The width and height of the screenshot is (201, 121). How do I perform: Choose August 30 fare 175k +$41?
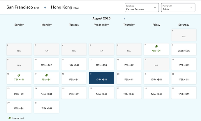pyautogui.click(x=19, y=107)
